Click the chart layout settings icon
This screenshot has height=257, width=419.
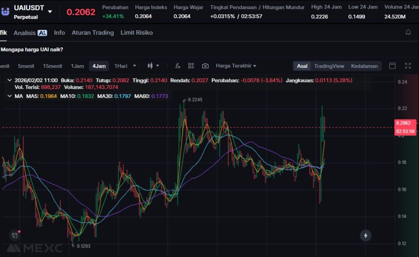point(191,66)
